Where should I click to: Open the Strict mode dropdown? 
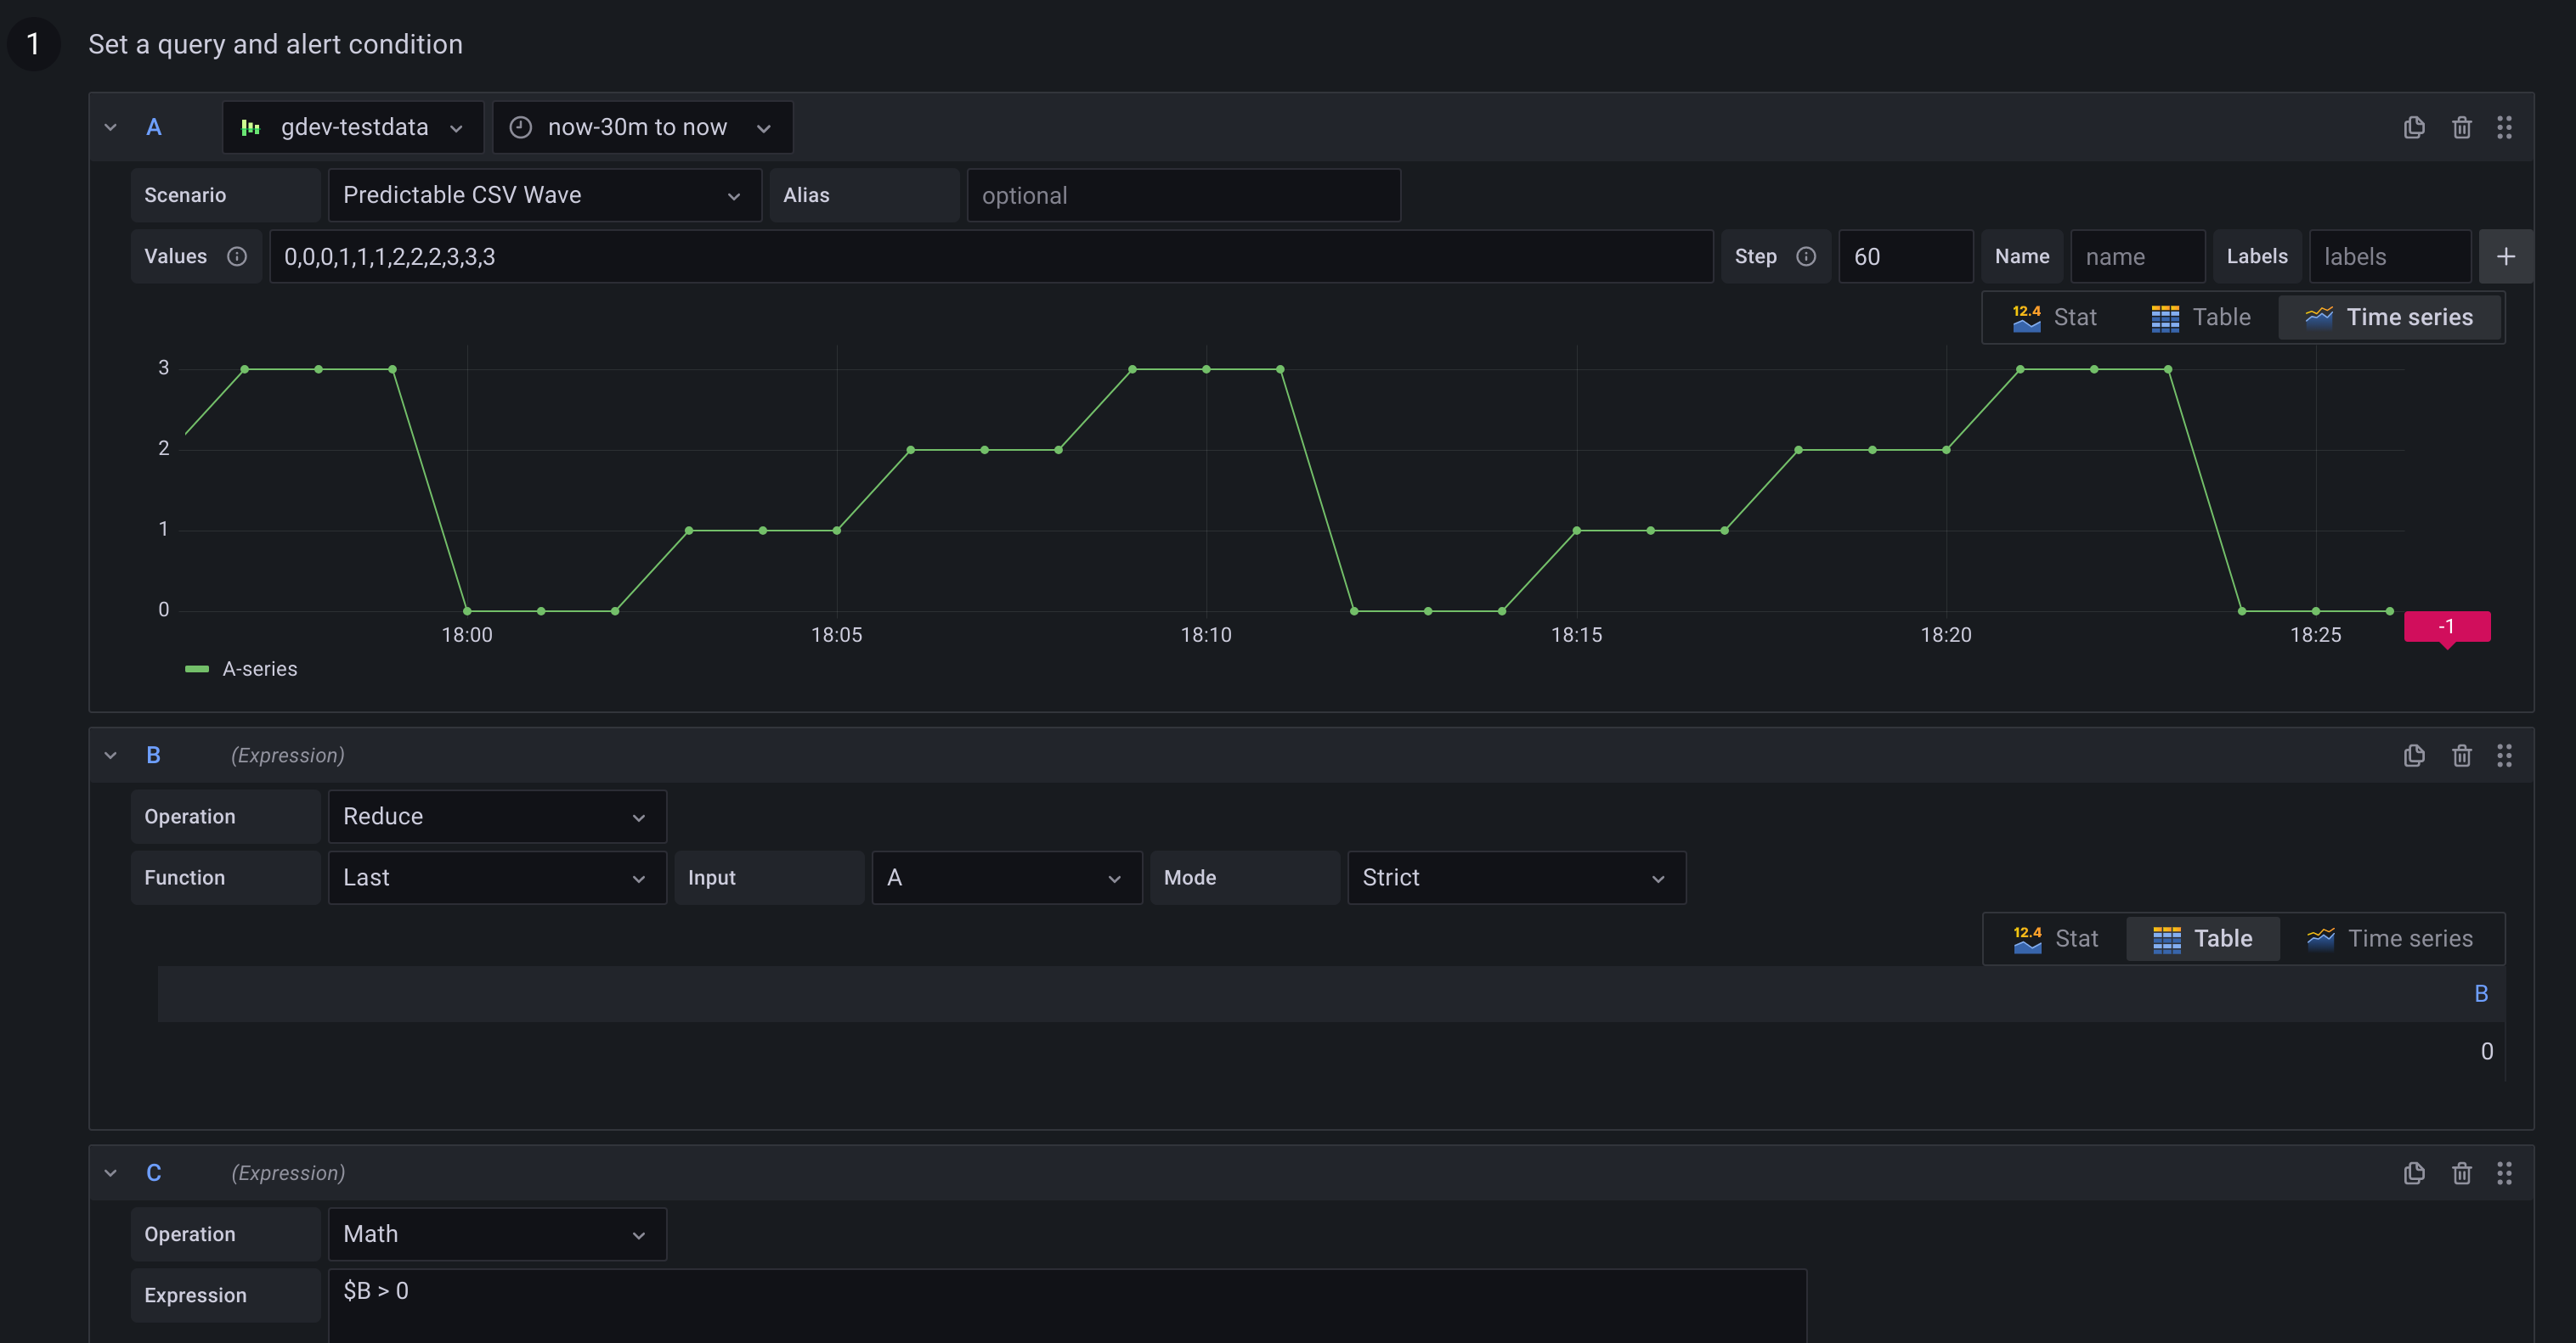[x=1517, y=877]
